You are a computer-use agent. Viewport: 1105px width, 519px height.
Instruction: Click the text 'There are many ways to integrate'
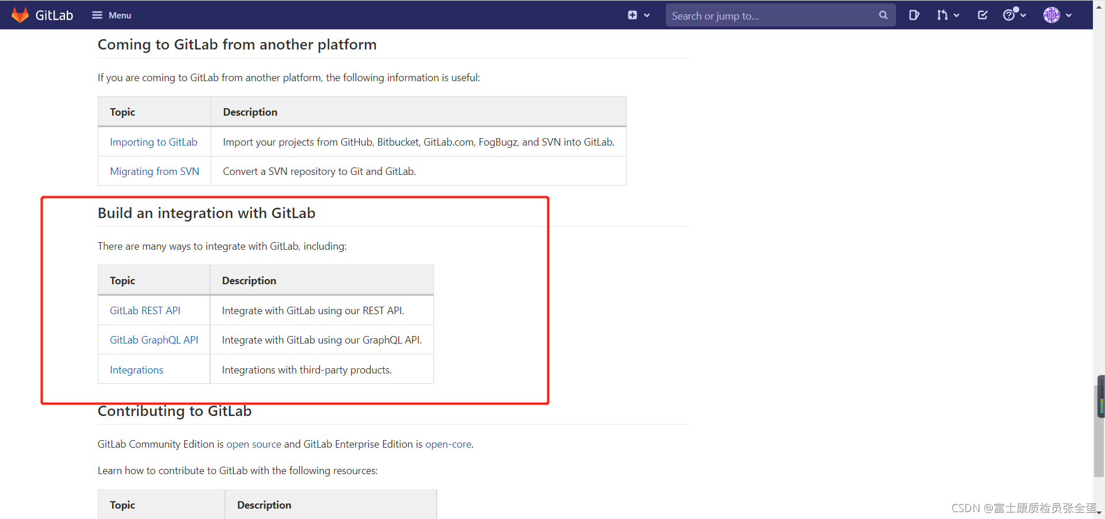coord(222,246)
